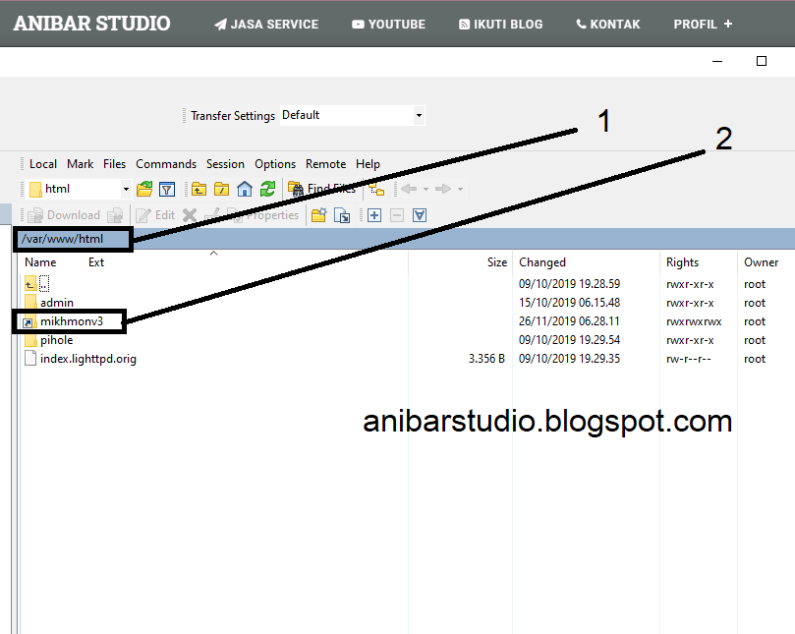This screenshot has width=795, height=634.
Task: Select the pihole folder
Action: (49, 340)
